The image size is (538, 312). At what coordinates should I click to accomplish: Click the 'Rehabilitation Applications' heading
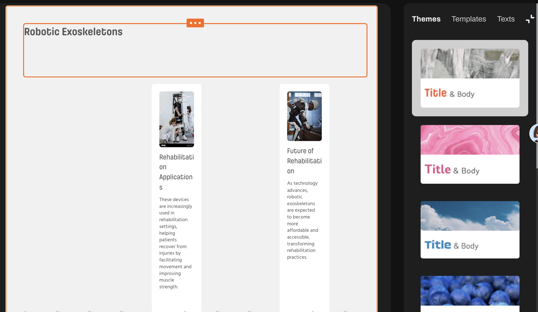tap(176, 172)
